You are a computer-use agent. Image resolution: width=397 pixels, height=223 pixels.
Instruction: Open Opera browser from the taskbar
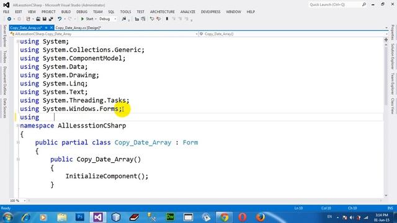click(x=243, y=217)
